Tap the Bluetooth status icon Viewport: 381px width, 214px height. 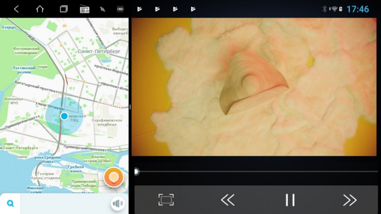point(324,9)
